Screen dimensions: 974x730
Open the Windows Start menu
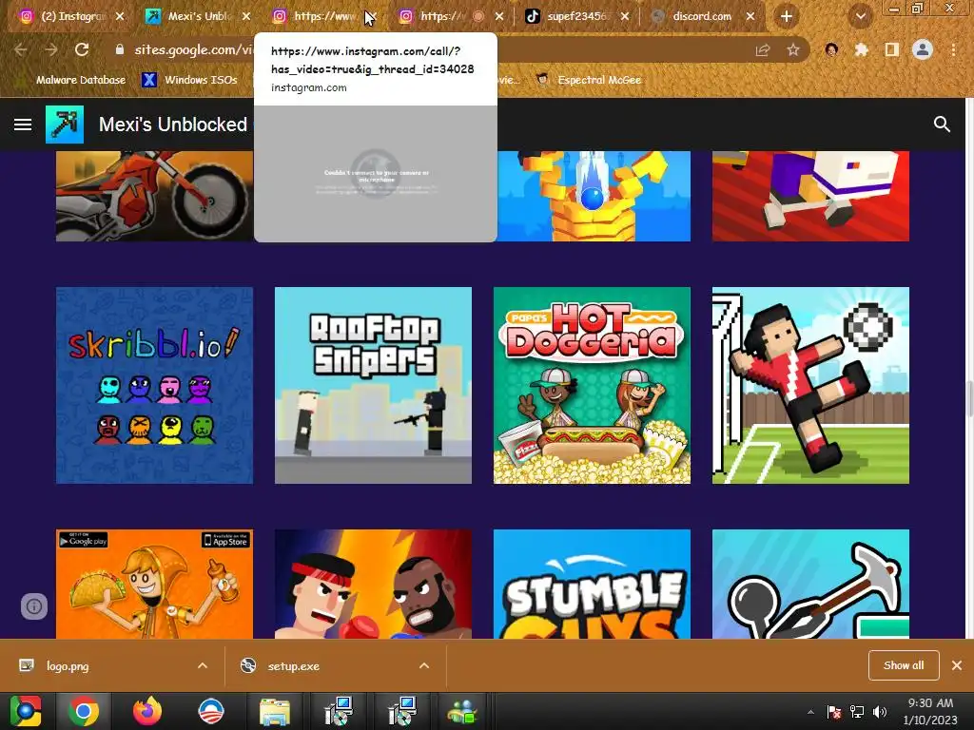pos(25,711)
